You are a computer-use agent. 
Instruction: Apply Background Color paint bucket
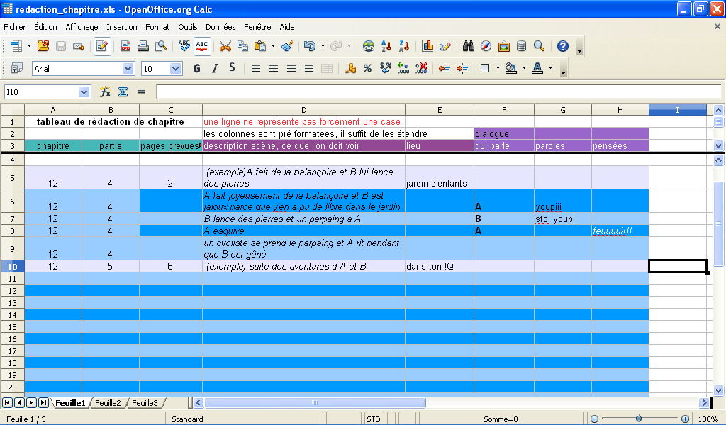coord(511,69)
